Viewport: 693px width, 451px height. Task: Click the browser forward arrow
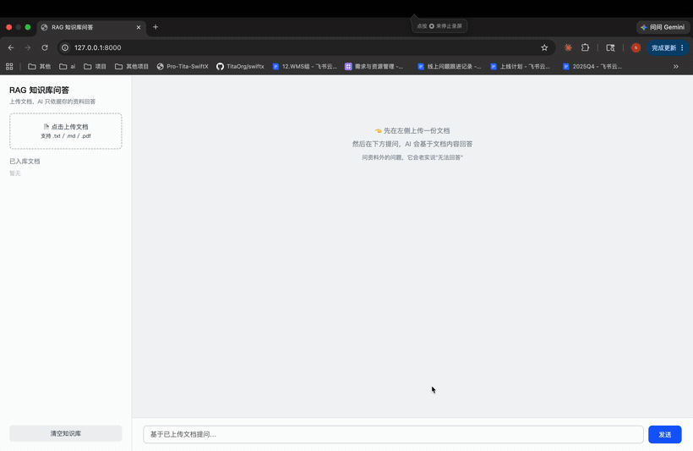pos(28,47)
